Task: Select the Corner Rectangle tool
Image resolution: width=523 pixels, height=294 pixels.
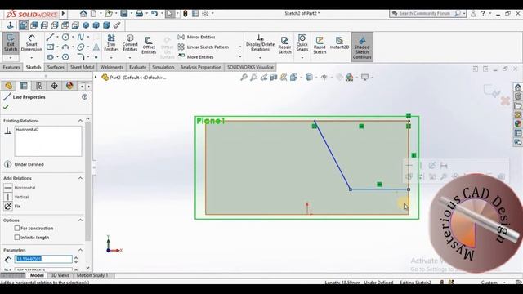Action: pos(50,47)
